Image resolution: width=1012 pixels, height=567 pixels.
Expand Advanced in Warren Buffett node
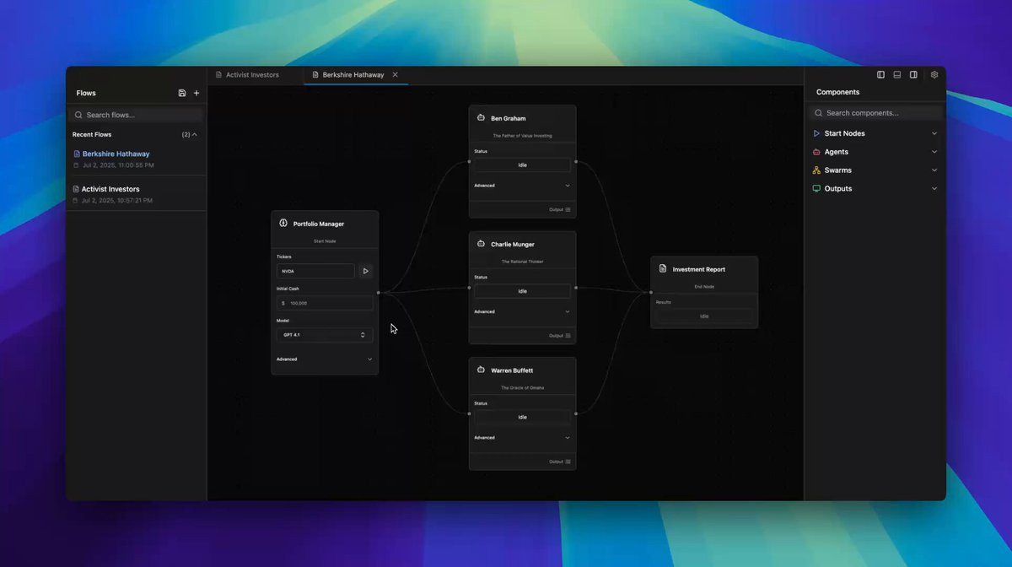coord(522,438)
